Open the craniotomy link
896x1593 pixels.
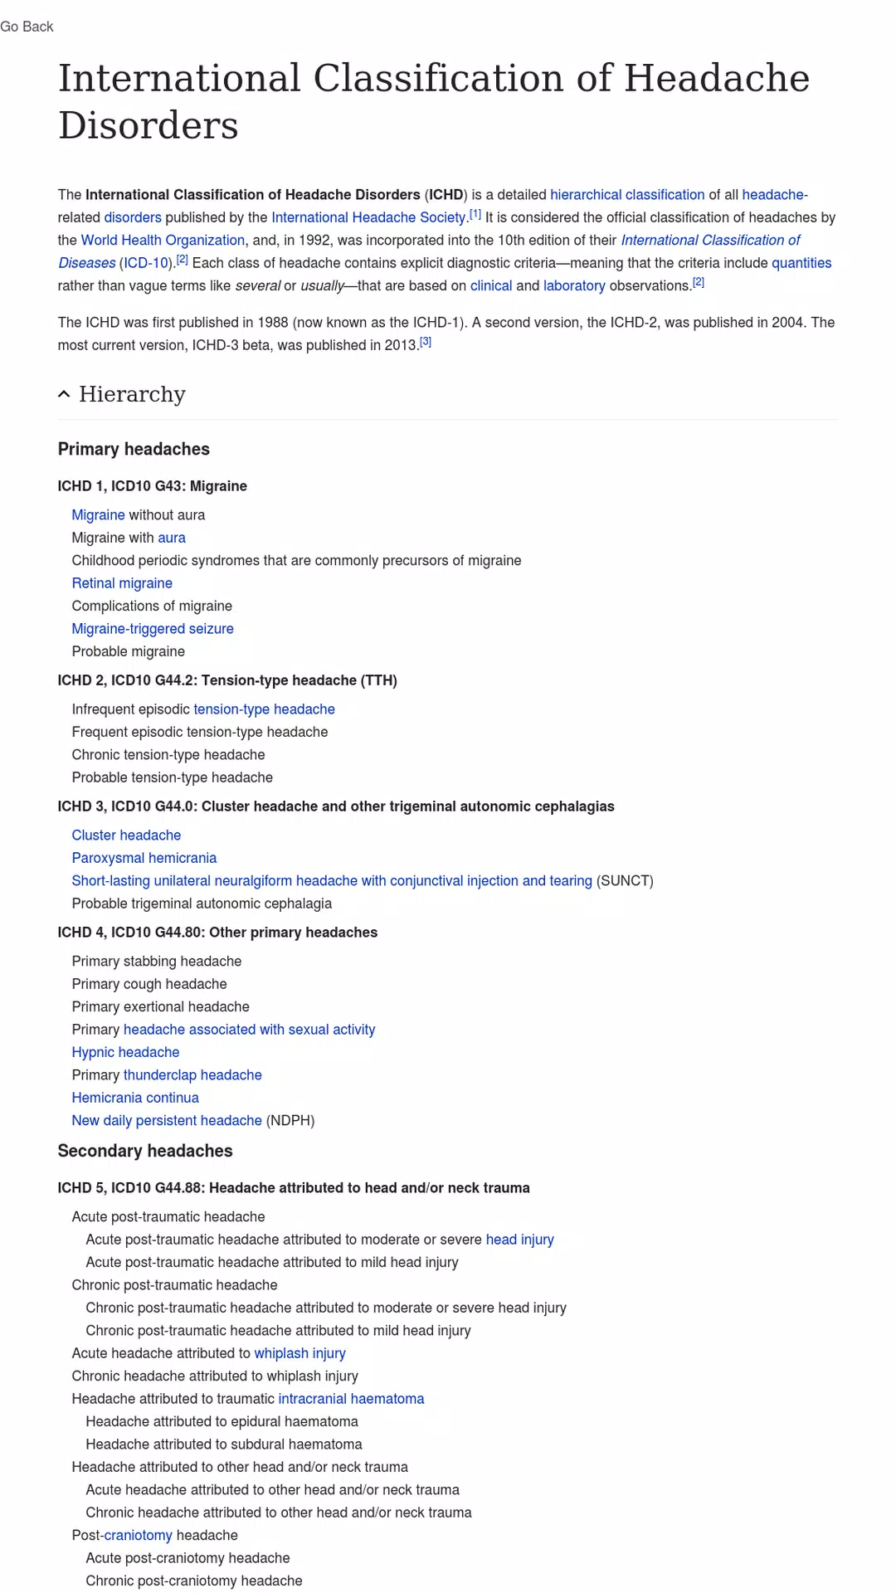[139, 1536]
